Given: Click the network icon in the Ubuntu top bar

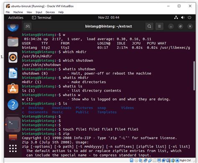Looking at the screenshot, I should point(176,18).
